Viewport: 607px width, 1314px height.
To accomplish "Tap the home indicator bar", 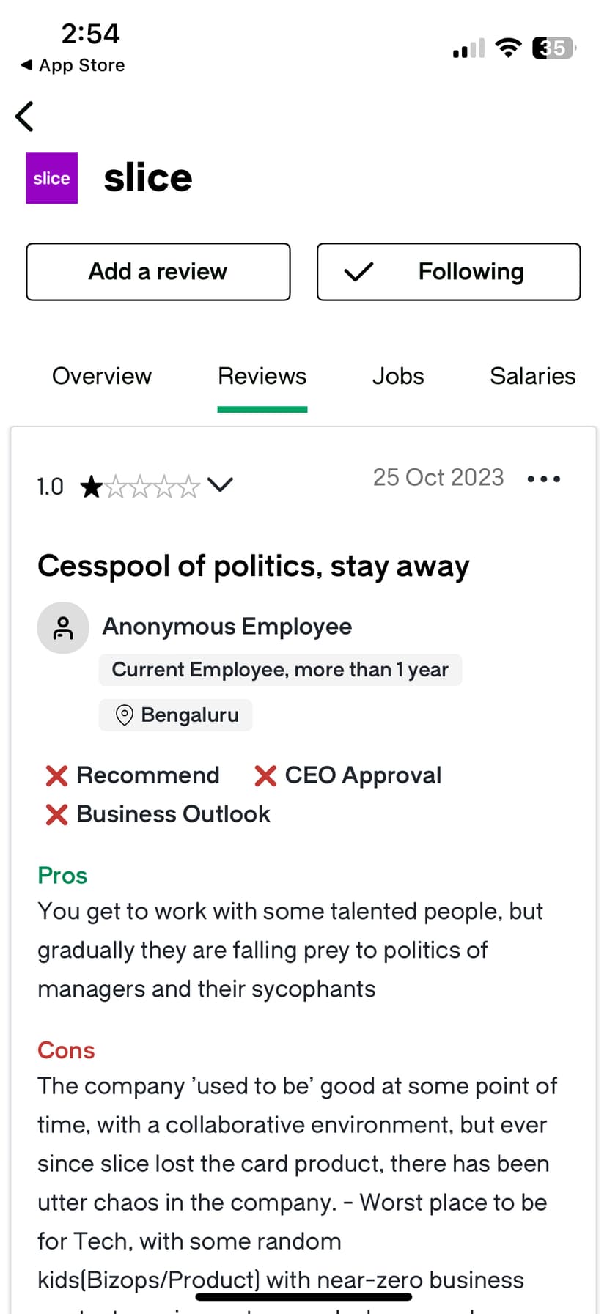I will coord(303,1296).
